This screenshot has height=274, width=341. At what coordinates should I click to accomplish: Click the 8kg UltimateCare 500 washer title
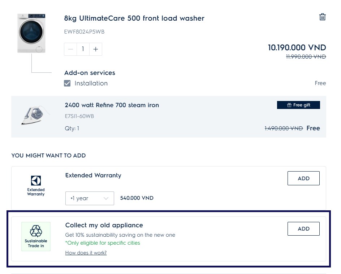134,18
